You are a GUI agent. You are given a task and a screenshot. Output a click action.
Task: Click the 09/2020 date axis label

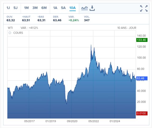coord(72,121)
